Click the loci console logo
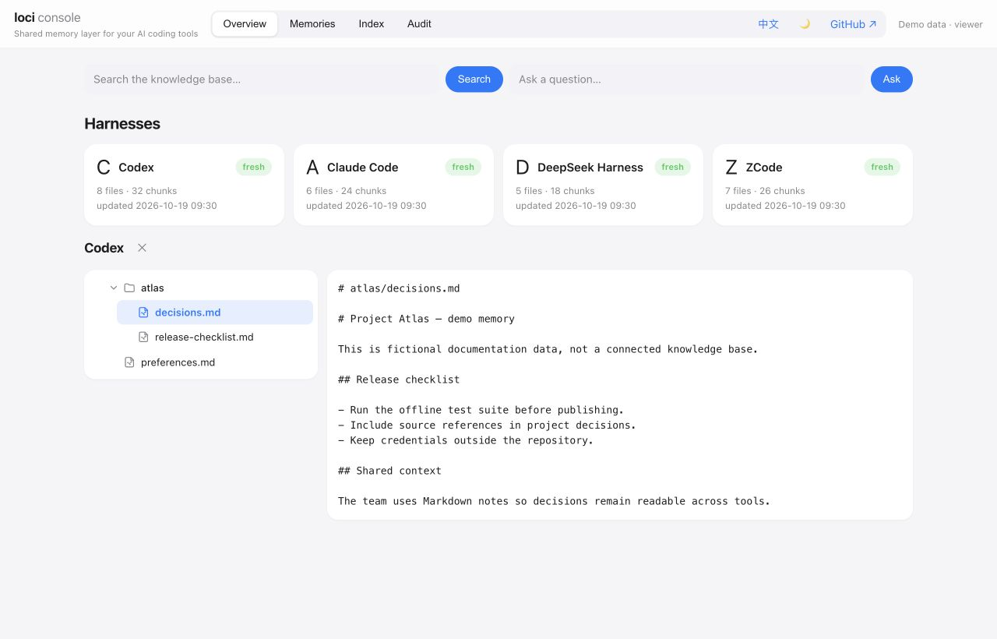Screen dimensions: 997x639 [48, 17]
